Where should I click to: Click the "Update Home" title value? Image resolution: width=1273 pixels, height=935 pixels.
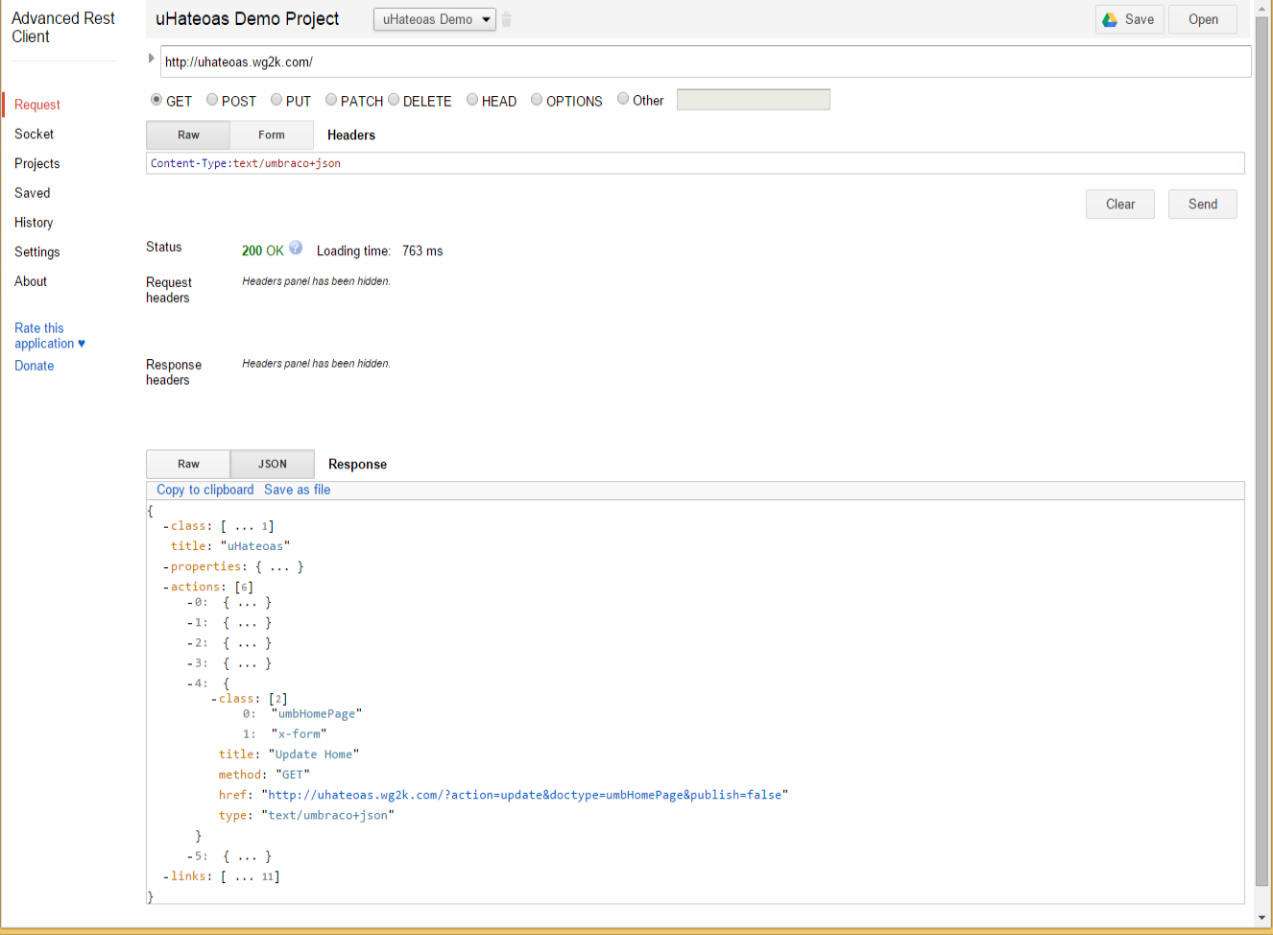click(314, 755)
